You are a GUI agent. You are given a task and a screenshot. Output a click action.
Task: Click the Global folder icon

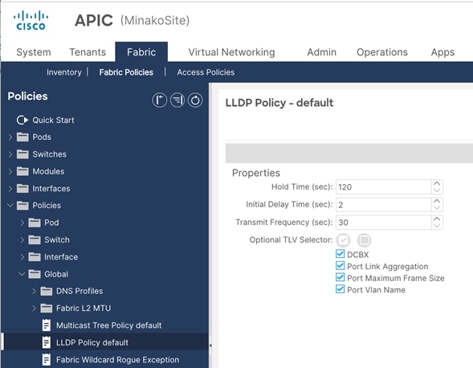(x=35, y=274)
